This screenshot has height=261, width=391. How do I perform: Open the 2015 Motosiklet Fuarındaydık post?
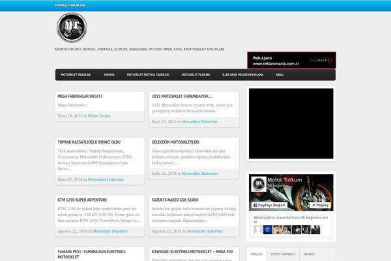tap(182, 96)
